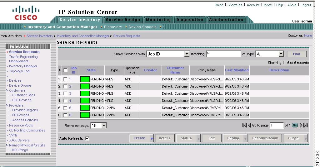Open the Job ID search field dropdown
The height and width of the screenshot is (167, 320).
pos(187,54)
